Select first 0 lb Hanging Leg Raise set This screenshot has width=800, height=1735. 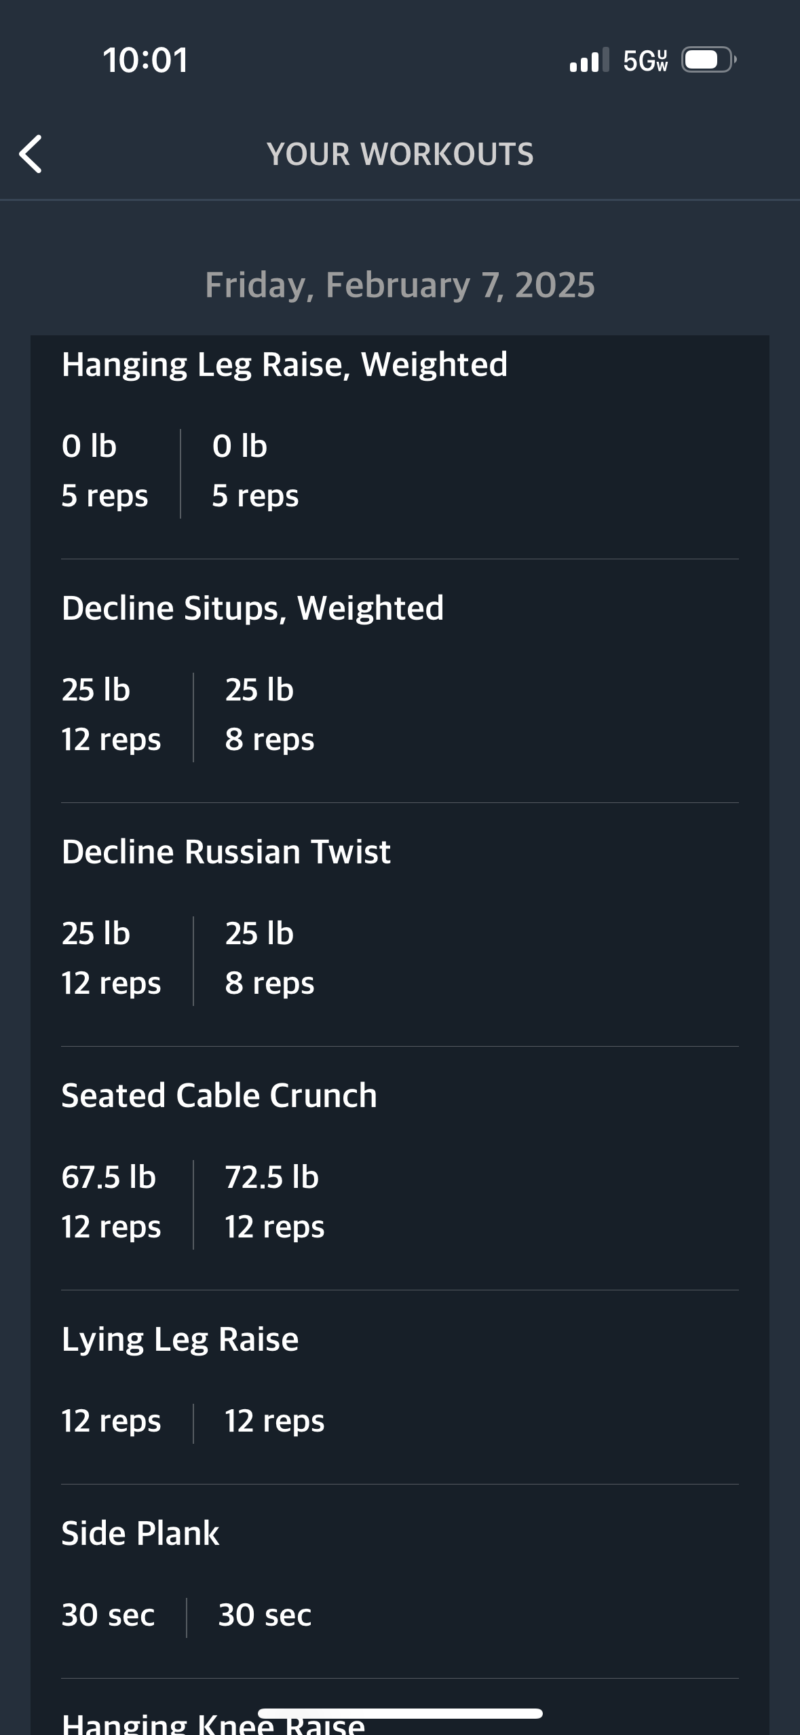(104, 471)
